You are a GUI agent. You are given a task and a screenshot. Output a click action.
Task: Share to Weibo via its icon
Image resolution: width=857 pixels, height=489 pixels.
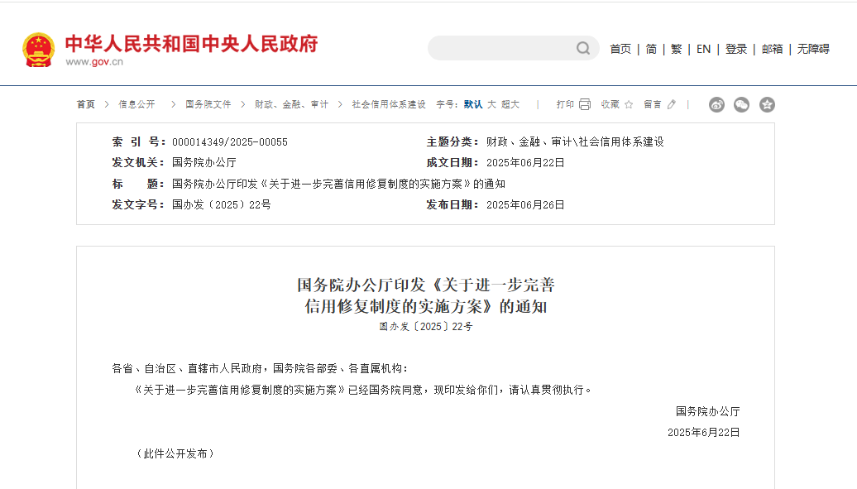point(716,104)
